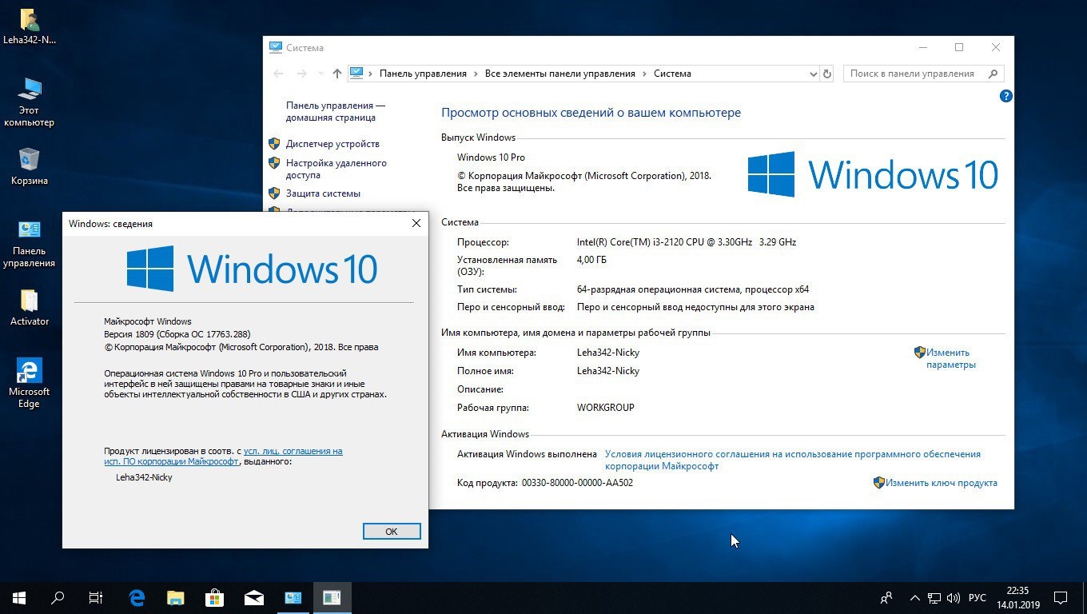Click Все элементы панели управления breadcrumb

click(x=560, y=74)
